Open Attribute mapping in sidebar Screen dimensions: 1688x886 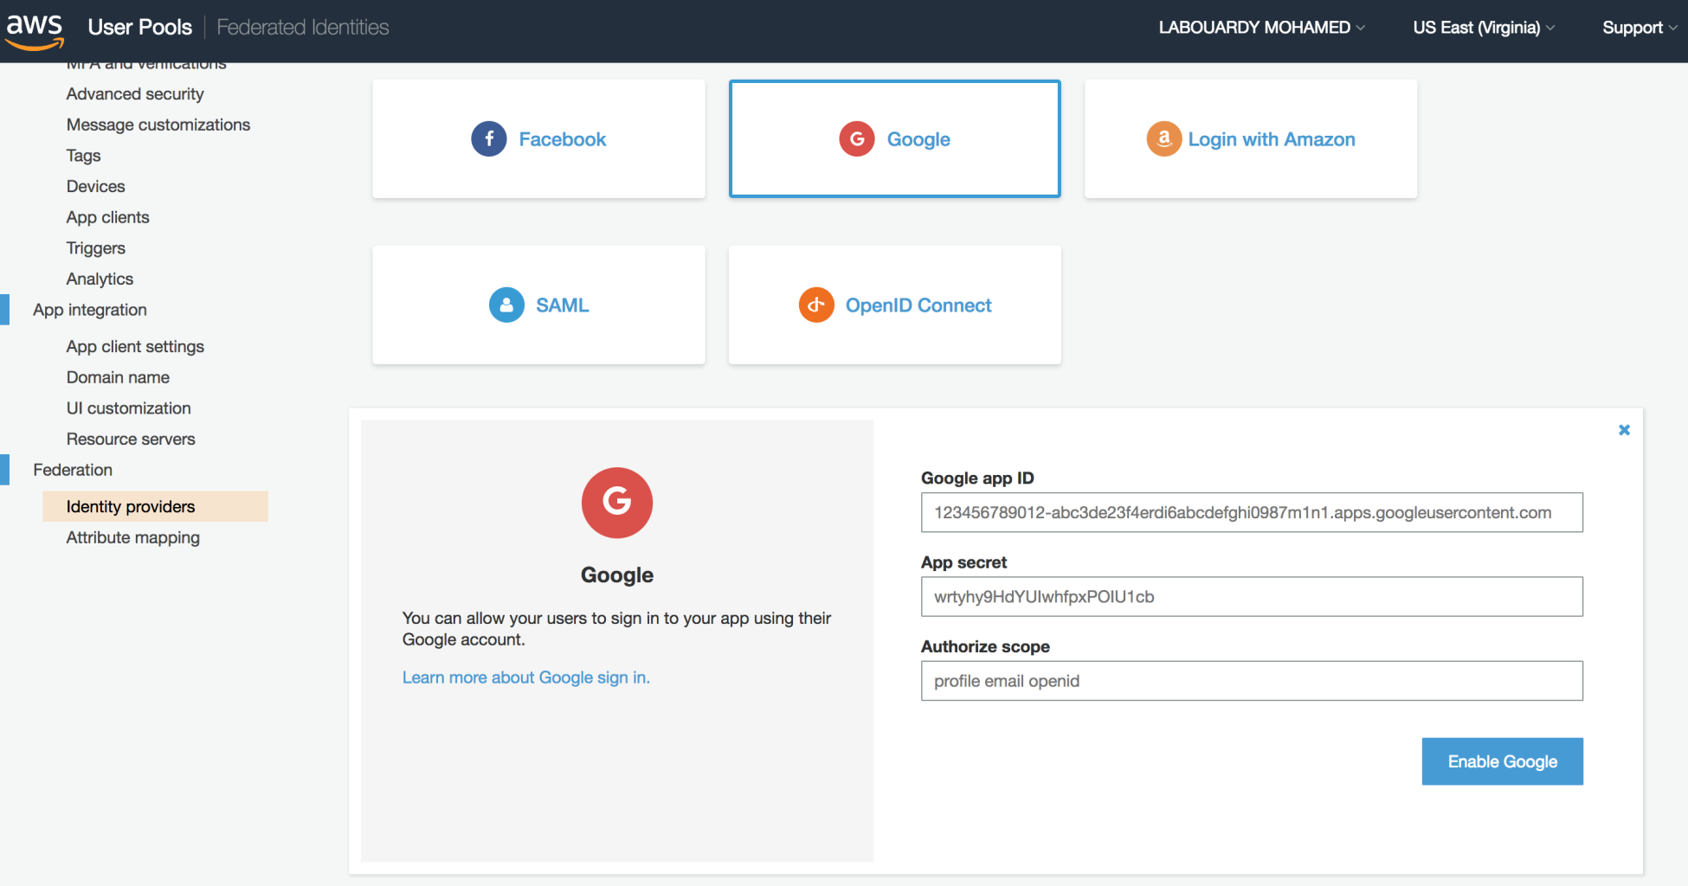point(132,537)
